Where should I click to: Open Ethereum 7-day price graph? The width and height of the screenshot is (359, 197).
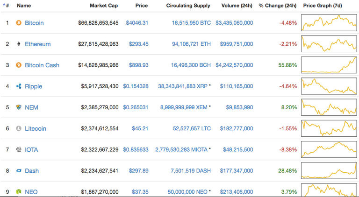click(x=329, y=44)
